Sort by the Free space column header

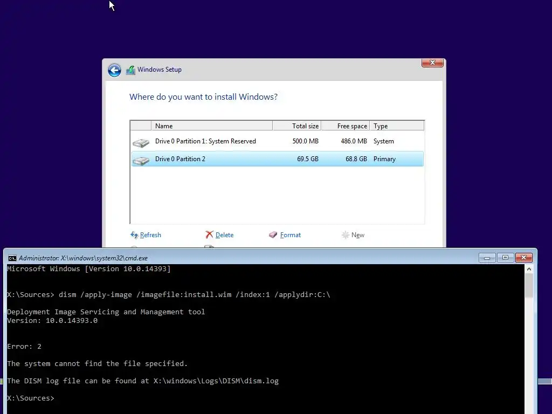pos(346,126)
